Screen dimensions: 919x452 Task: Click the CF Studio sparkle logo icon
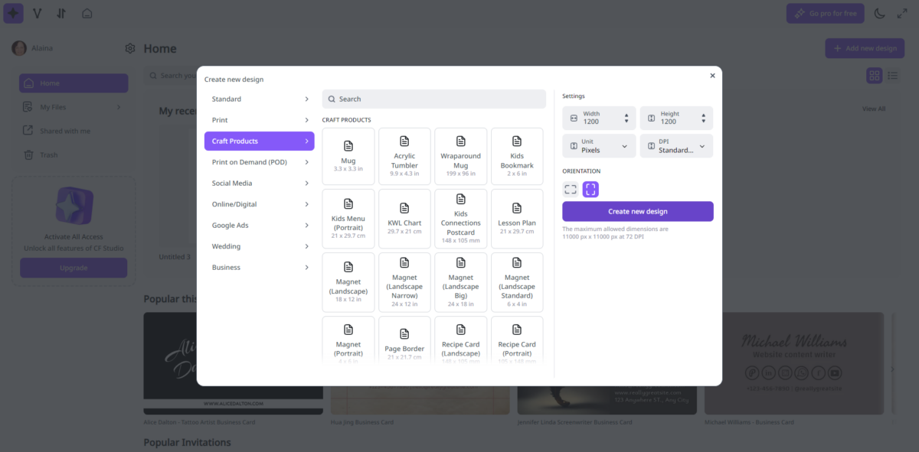(13, 13)
